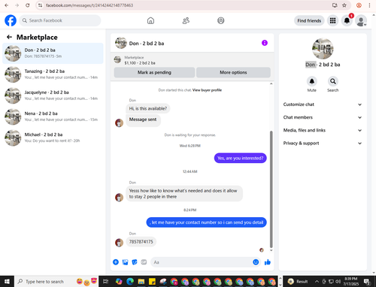Image resolution: width=376 pixels, height=287 pixels.
Task: Open the Nena - 2 bd 2 ba conversation
Action: coord(53,116)
